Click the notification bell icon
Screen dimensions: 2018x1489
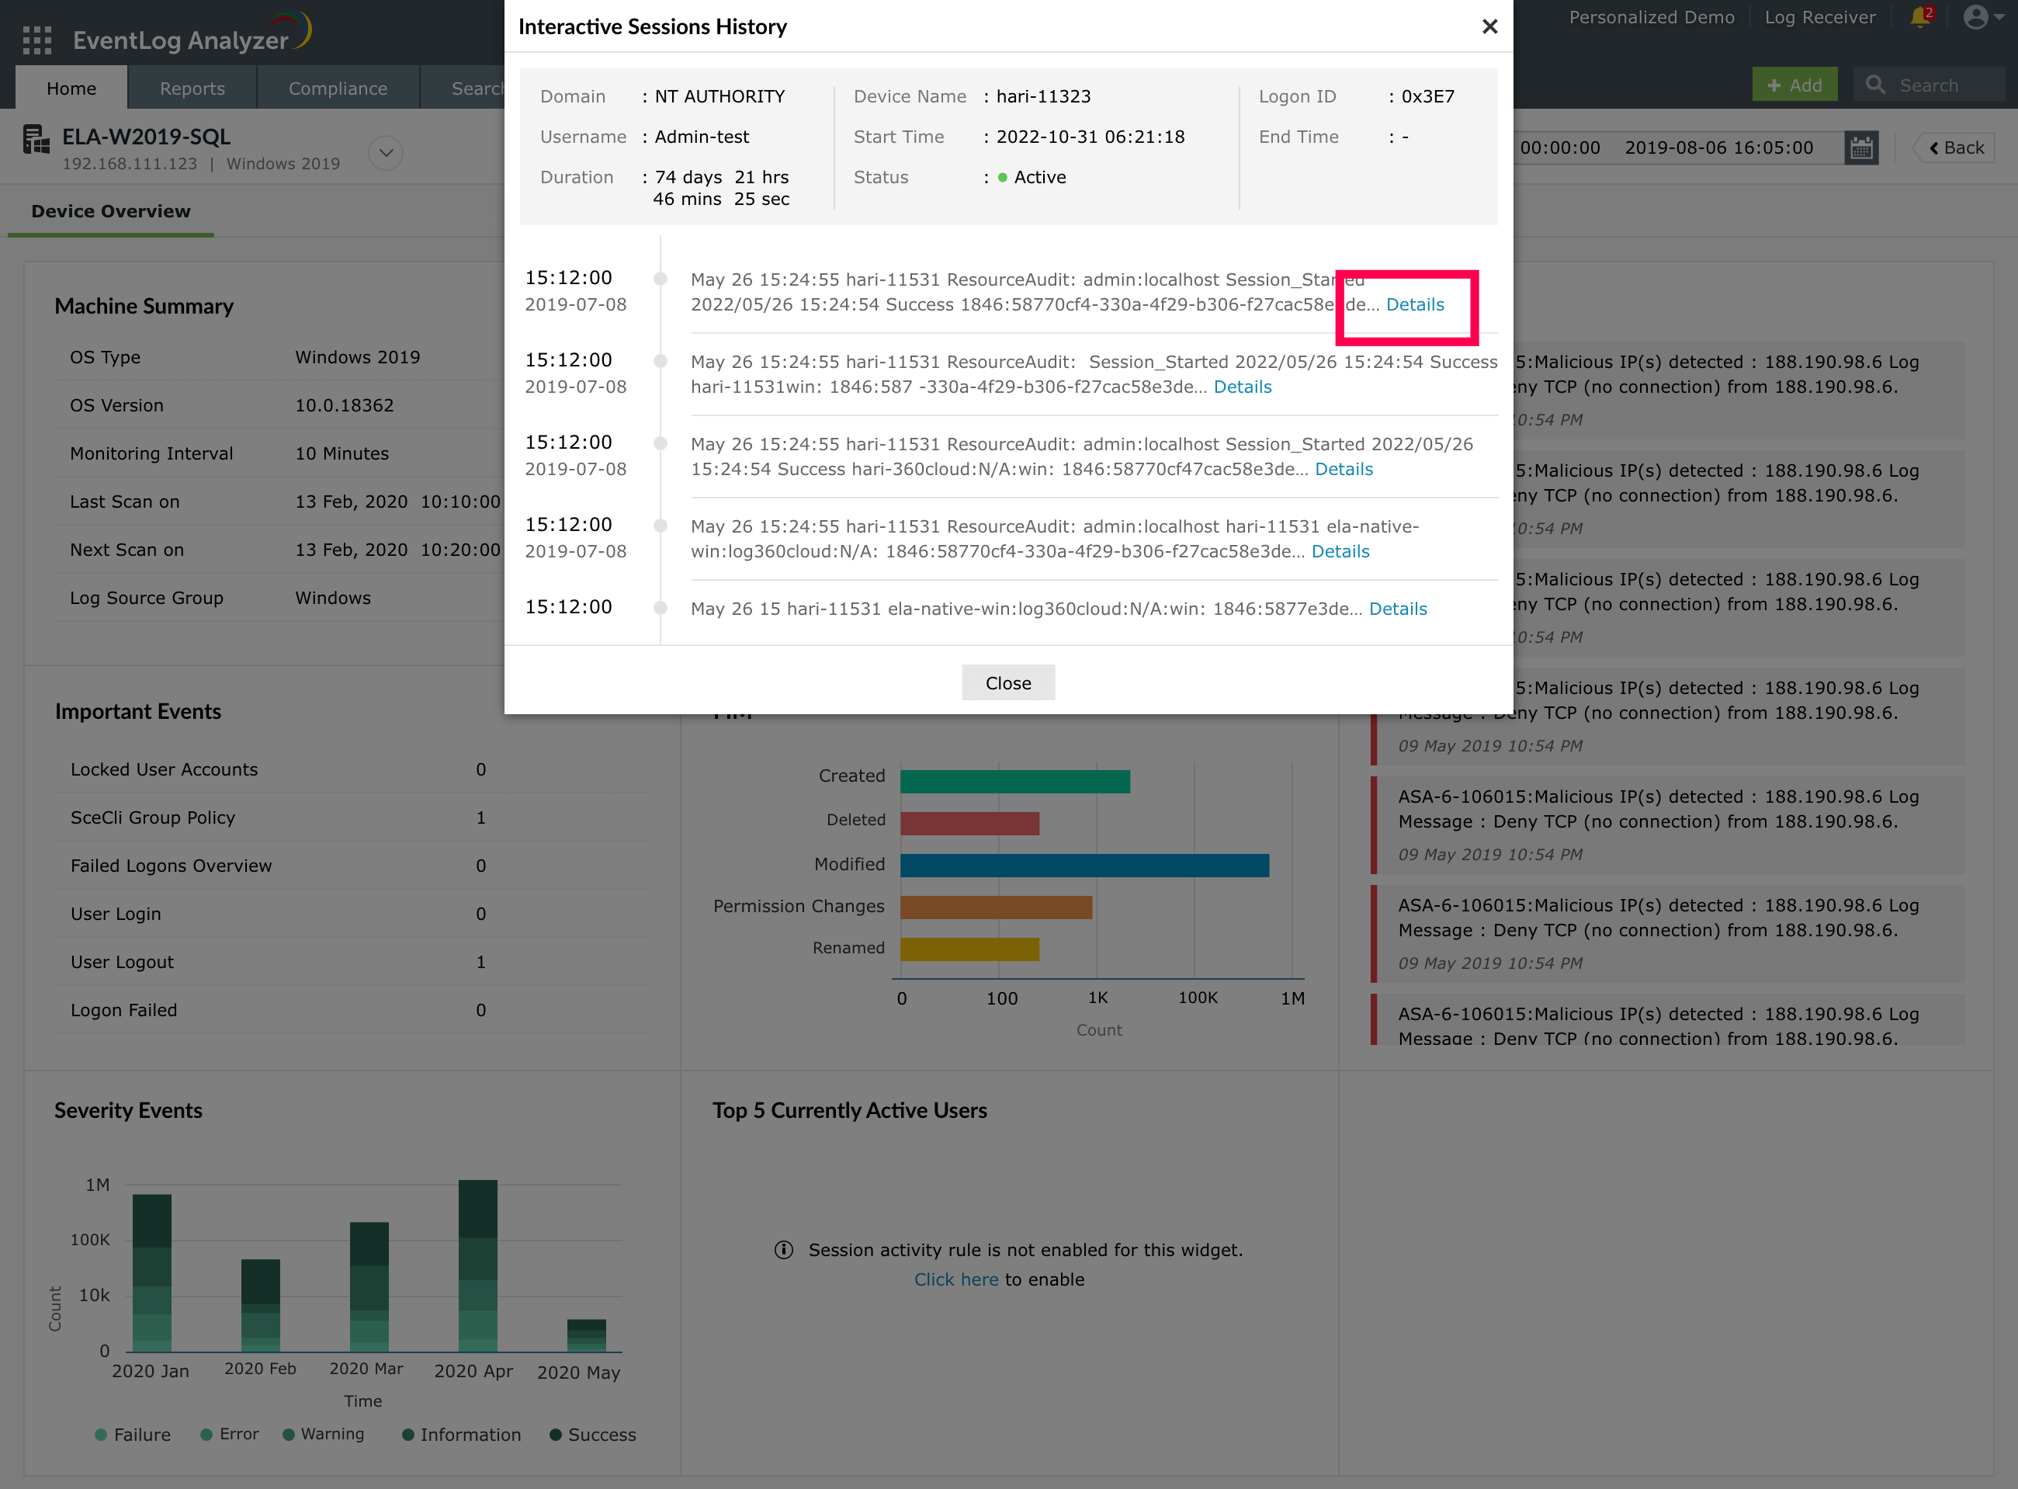tap(1919, 18)
